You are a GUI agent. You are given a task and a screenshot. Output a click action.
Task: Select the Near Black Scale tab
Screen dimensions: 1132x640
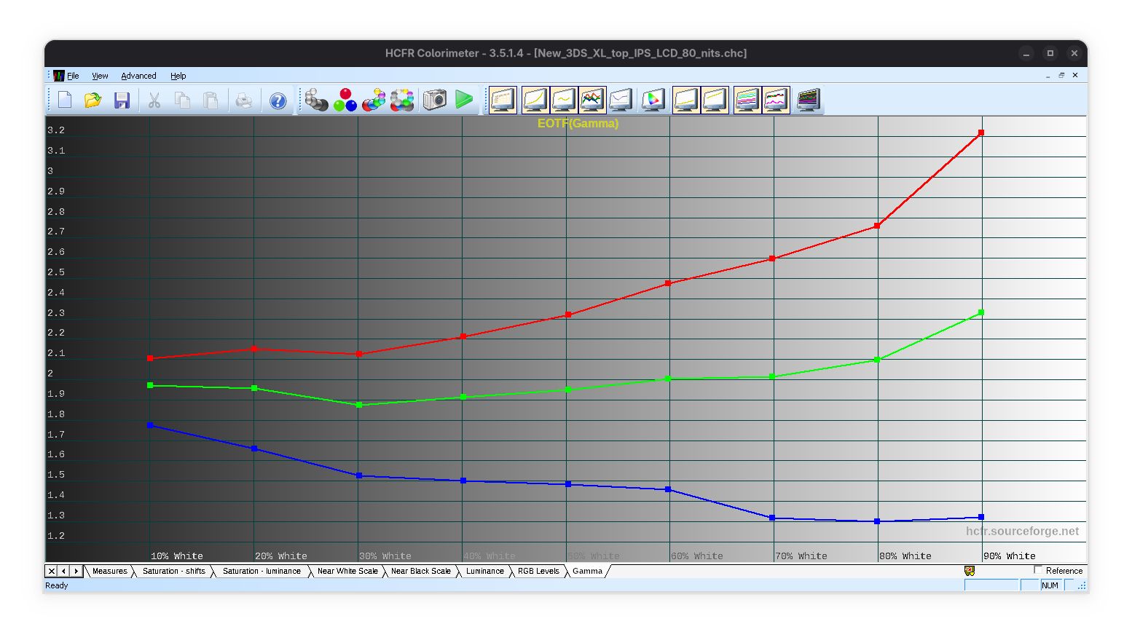click(420, 572)
